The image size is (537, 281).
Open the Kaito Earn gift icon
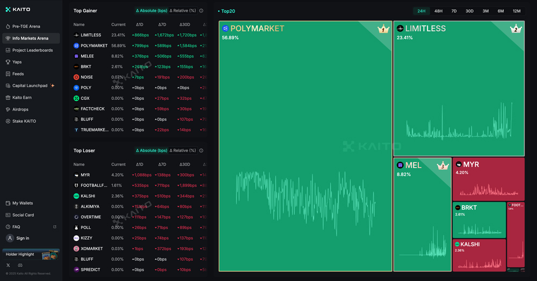click(x=8, y=98)
